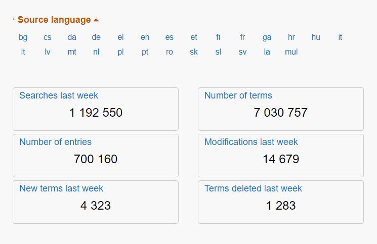This screenshot has height=244, width=377.
Task: Select 'de' source language
Action: (x=96, y=37)
